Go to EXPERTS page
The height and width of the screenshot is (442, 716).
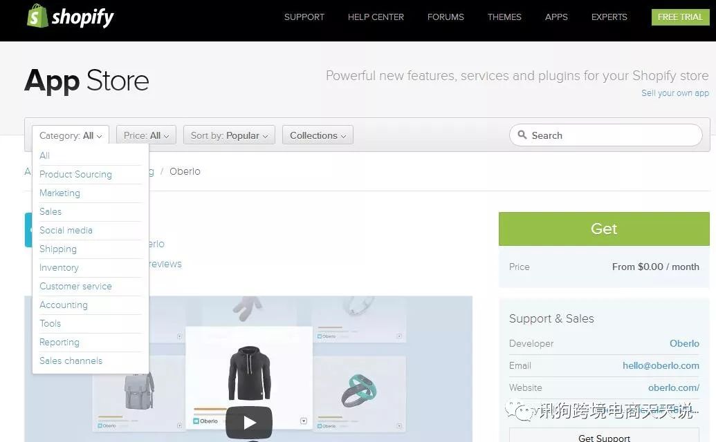pyautogui.click(x=609, y=17)
